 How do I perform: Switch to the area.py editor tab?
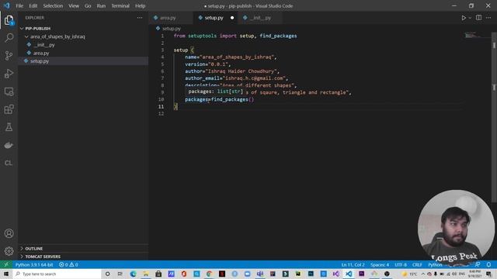click(x=171, y=18)
